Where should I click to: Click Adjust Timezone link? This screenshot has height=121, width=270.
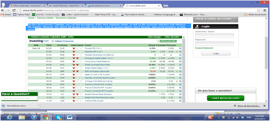pyautogui.click(x=64, y=41)
